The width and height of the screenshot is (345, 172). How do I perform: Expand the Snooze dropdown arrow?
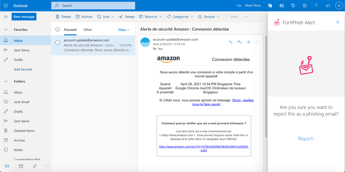click(x=218, y=17)
